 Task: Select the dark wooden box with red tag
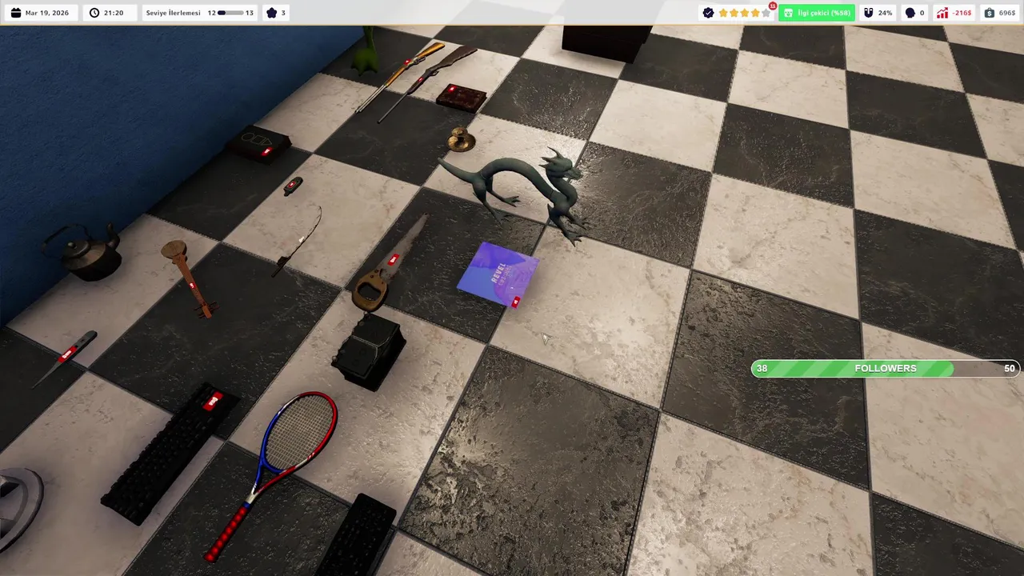[x=461, y=97]
